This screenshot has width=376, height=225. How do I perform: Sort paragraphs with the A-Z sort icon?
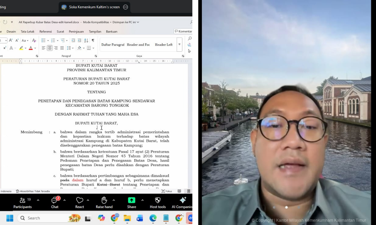point(86,40)
